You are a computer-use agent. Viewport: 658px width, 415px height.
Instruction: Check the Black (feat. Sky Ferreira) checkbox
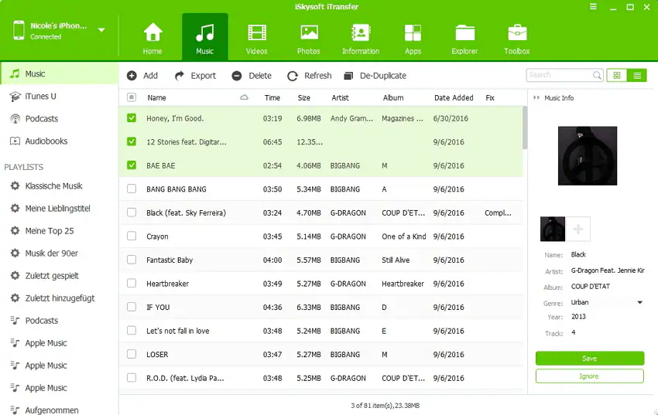click(x=132, y=213)
